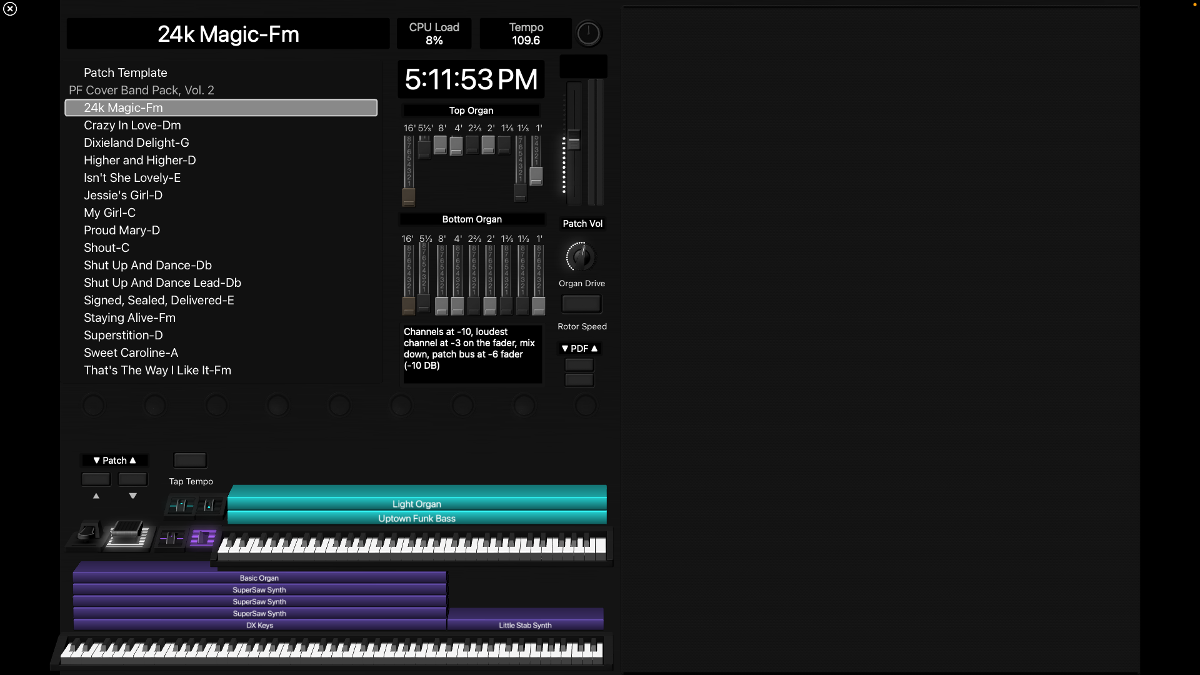The width and height of the screenshot is (1200, 675).
Task: Click the teal modulation wheel
Action: pos(210,506)
